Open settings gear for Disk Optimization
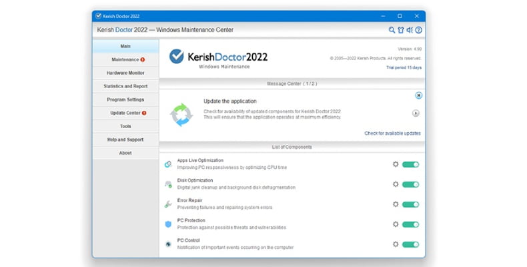The image size is (527, 267). (396, 184)
